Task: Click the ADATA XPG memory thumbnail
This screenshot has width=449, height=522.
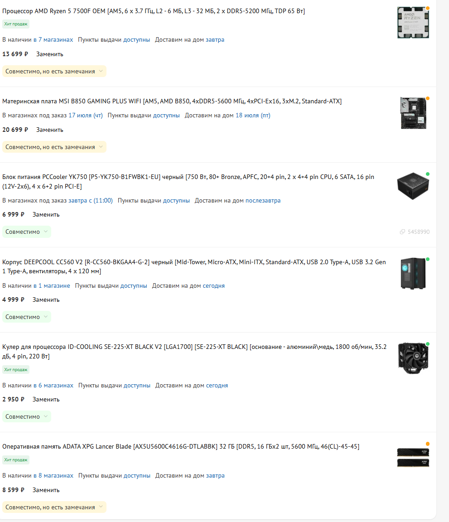Action: [413, 457]
